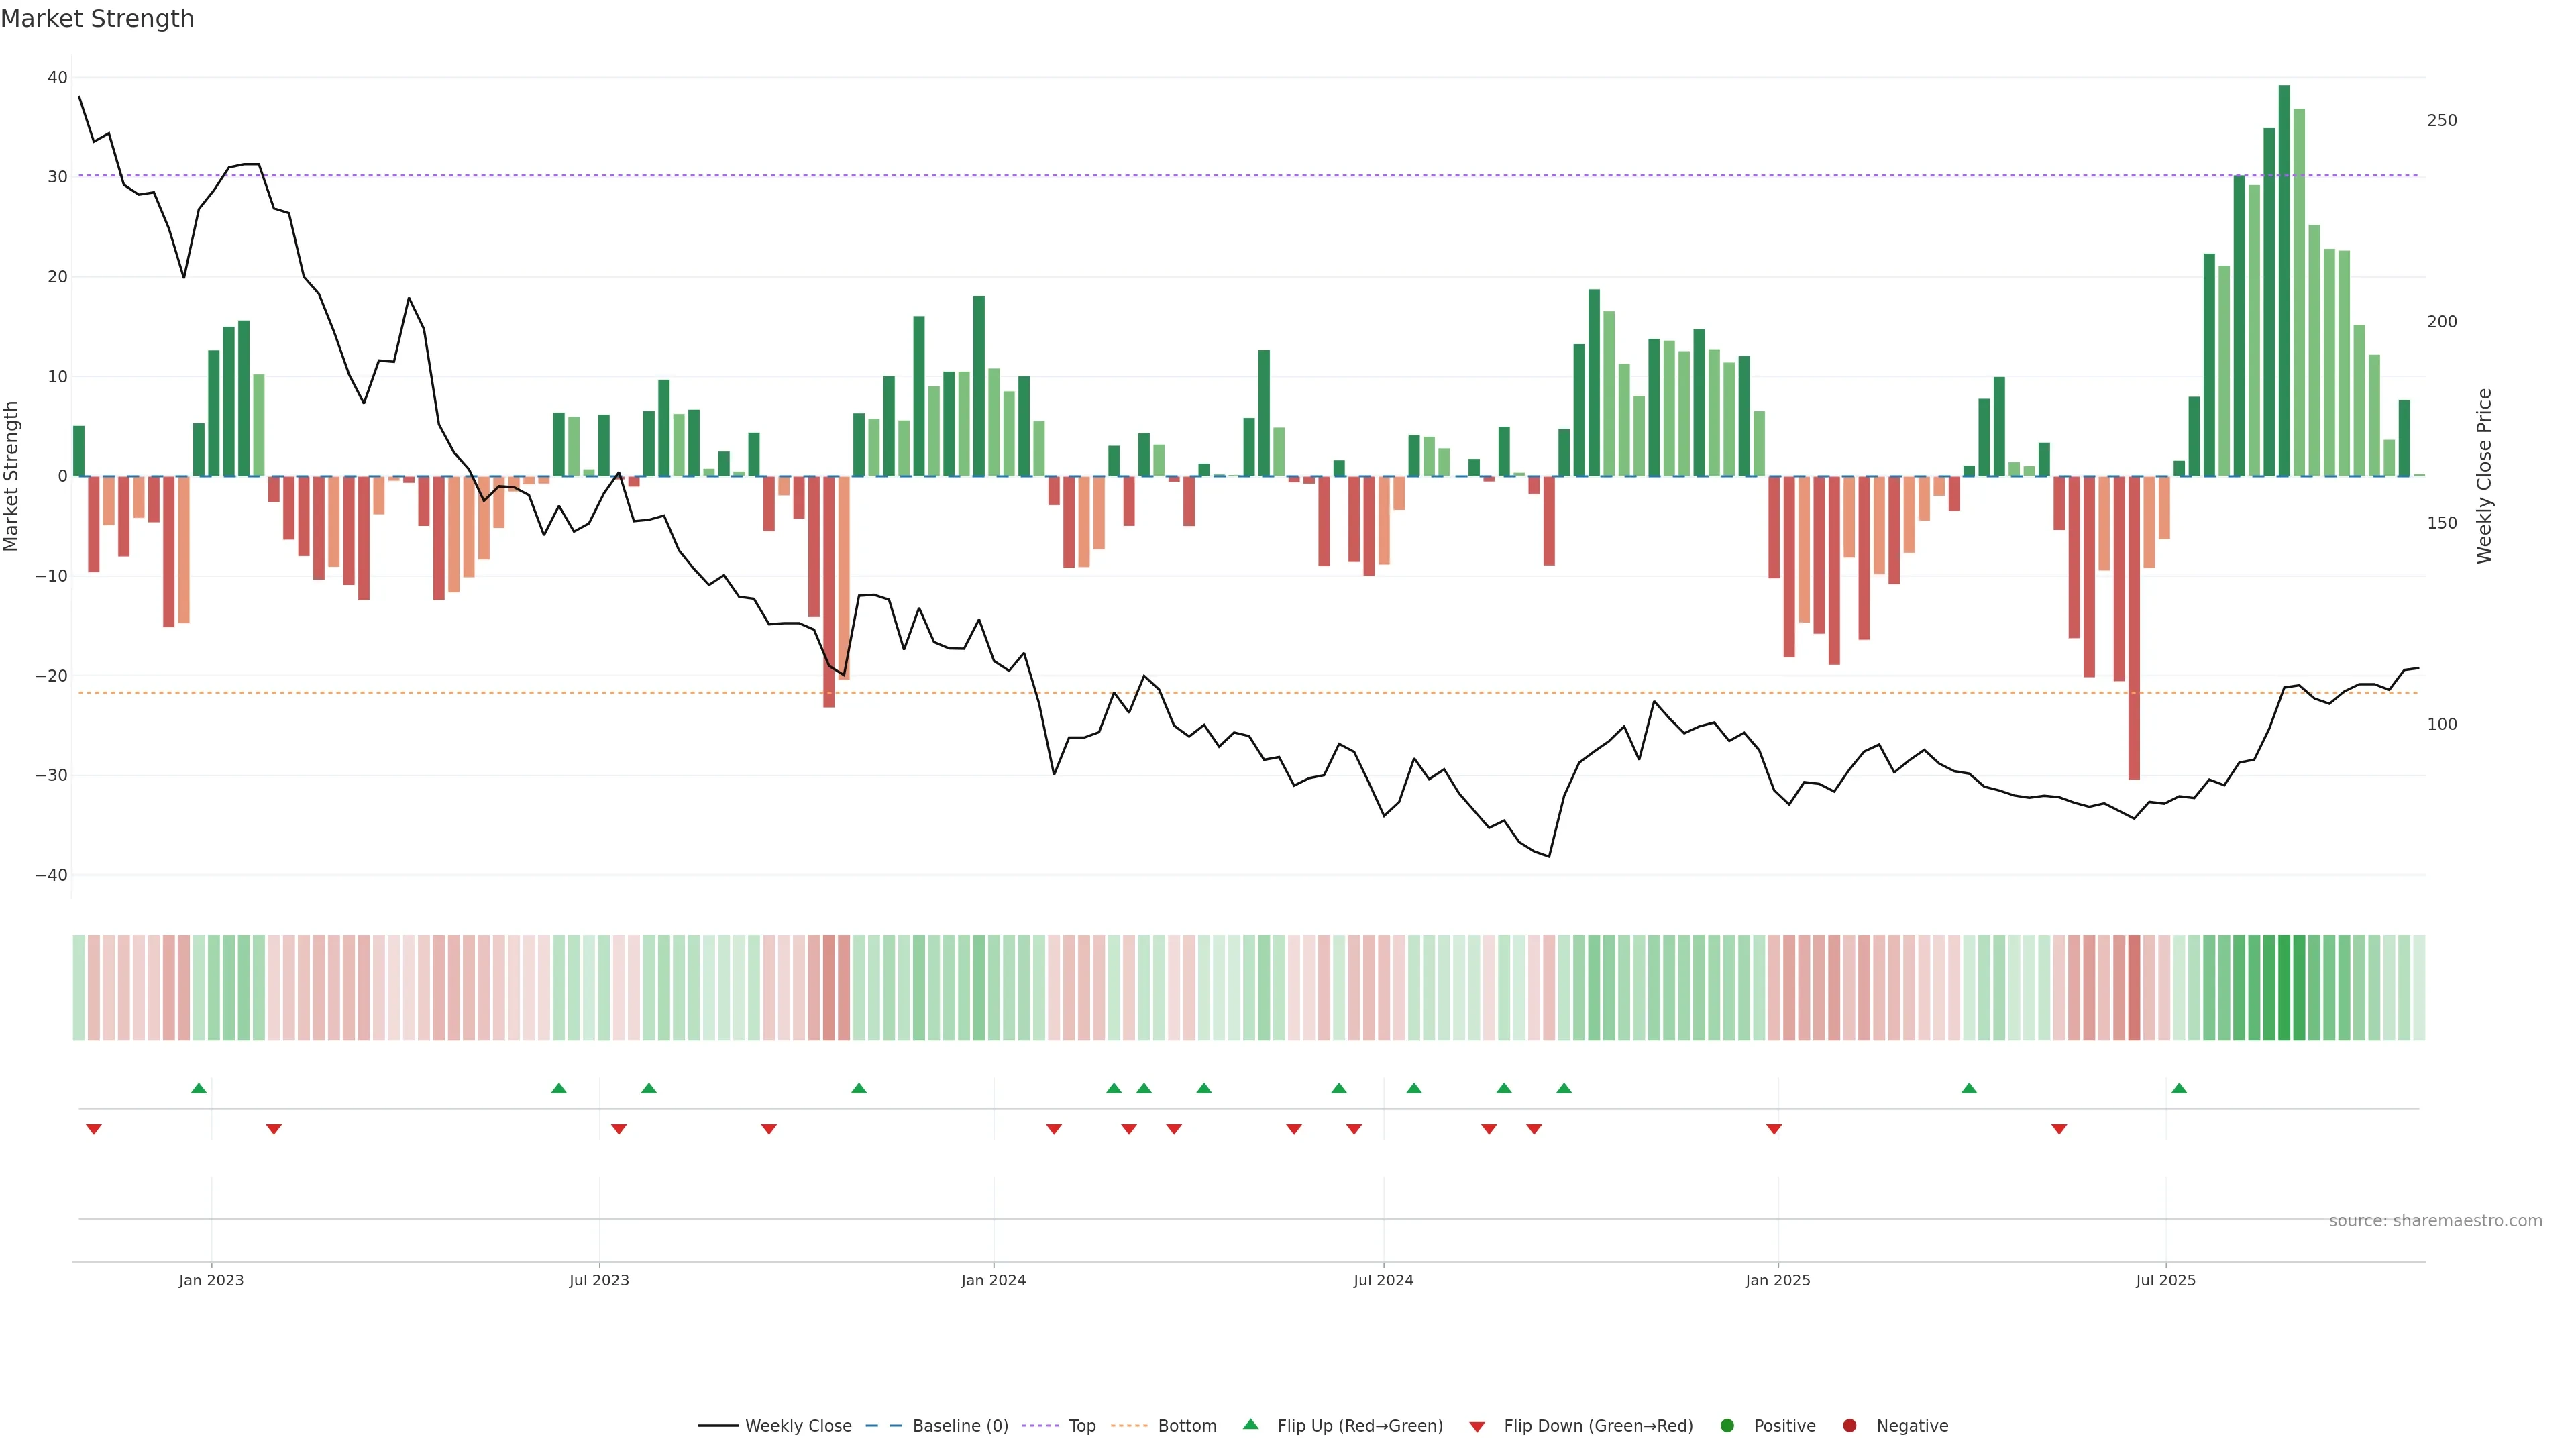Click the Jul 2025 x-axis label
The image size is (2576, 1449).
[2165, 1280]
